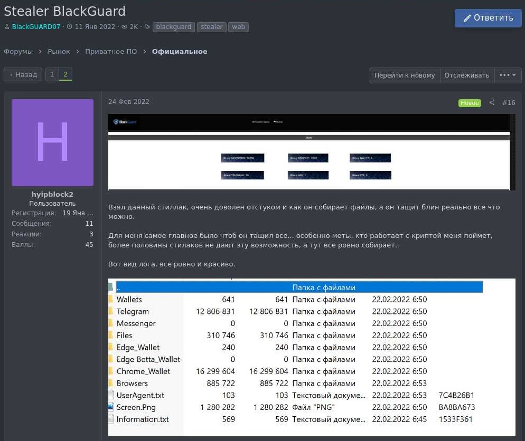Click the purple H avatar of hyipblock2
This screenshot has width=525, height=441.
coord(52,142)
